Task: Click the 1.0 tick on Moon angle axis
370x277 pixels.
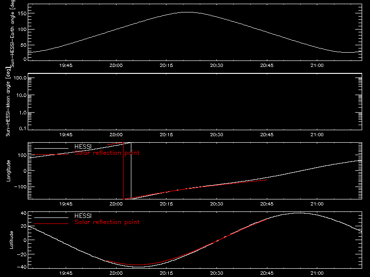Action: click(22, 113)
